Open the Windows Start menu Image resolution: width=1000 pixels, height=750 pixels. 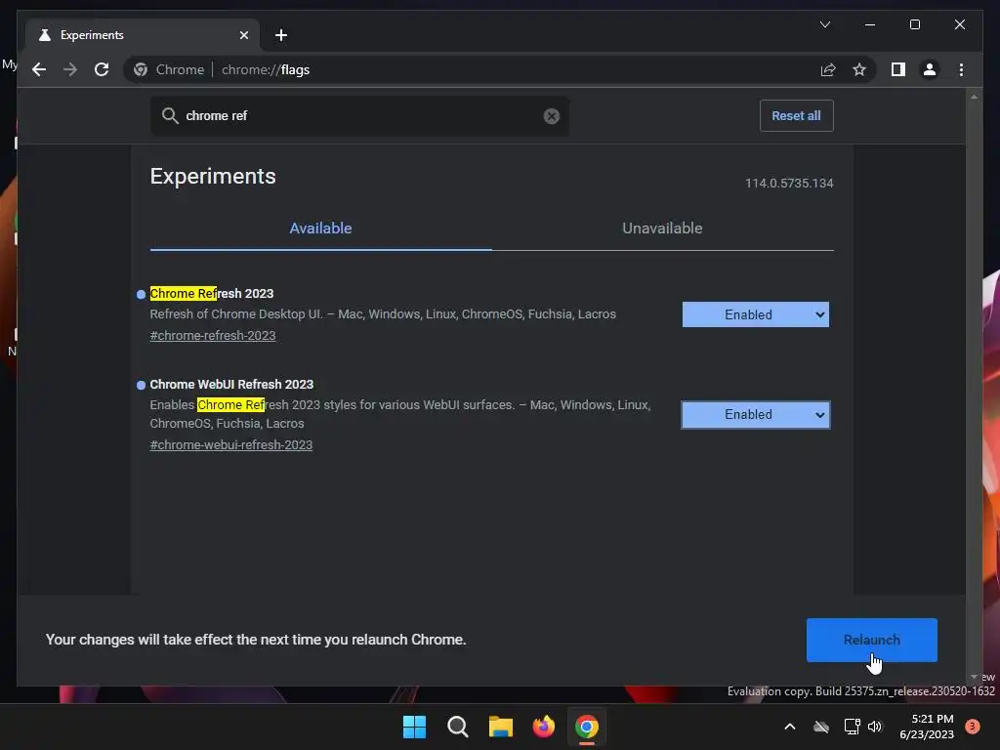414,727
